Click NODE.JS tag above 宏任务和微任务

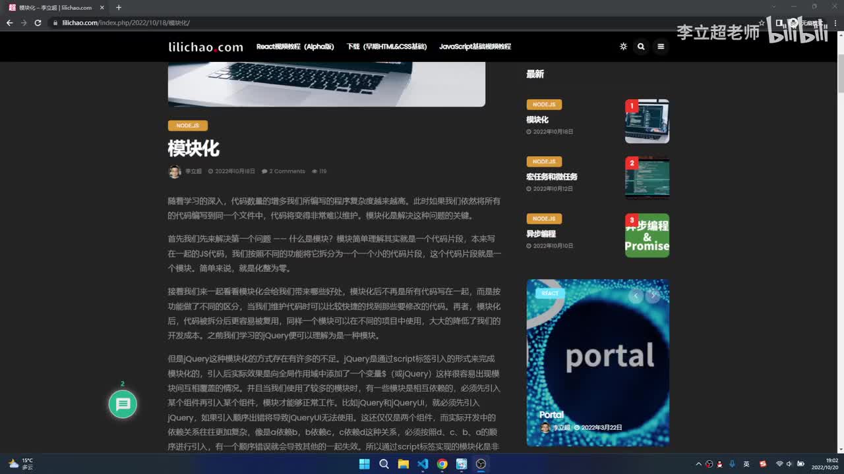(544, 161)
